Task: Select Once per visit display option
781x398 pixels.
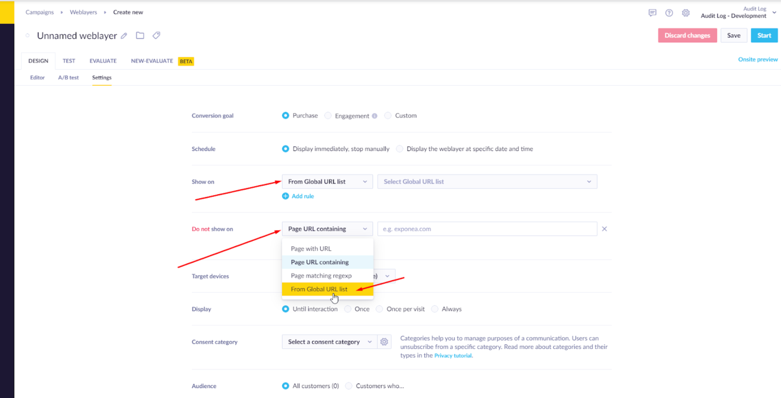Action: click(x=379, y=309)
